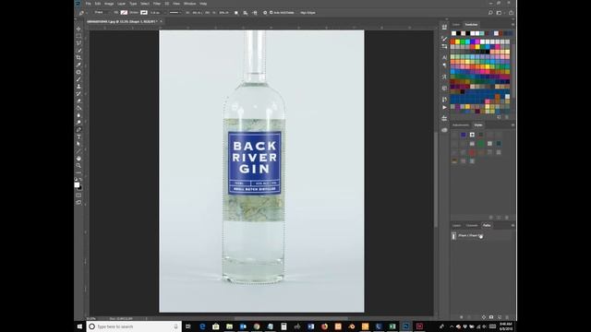Viewport: 591px width, 332px height.
Task: Select the History Brush tool
Action: (x=78, y=93)
